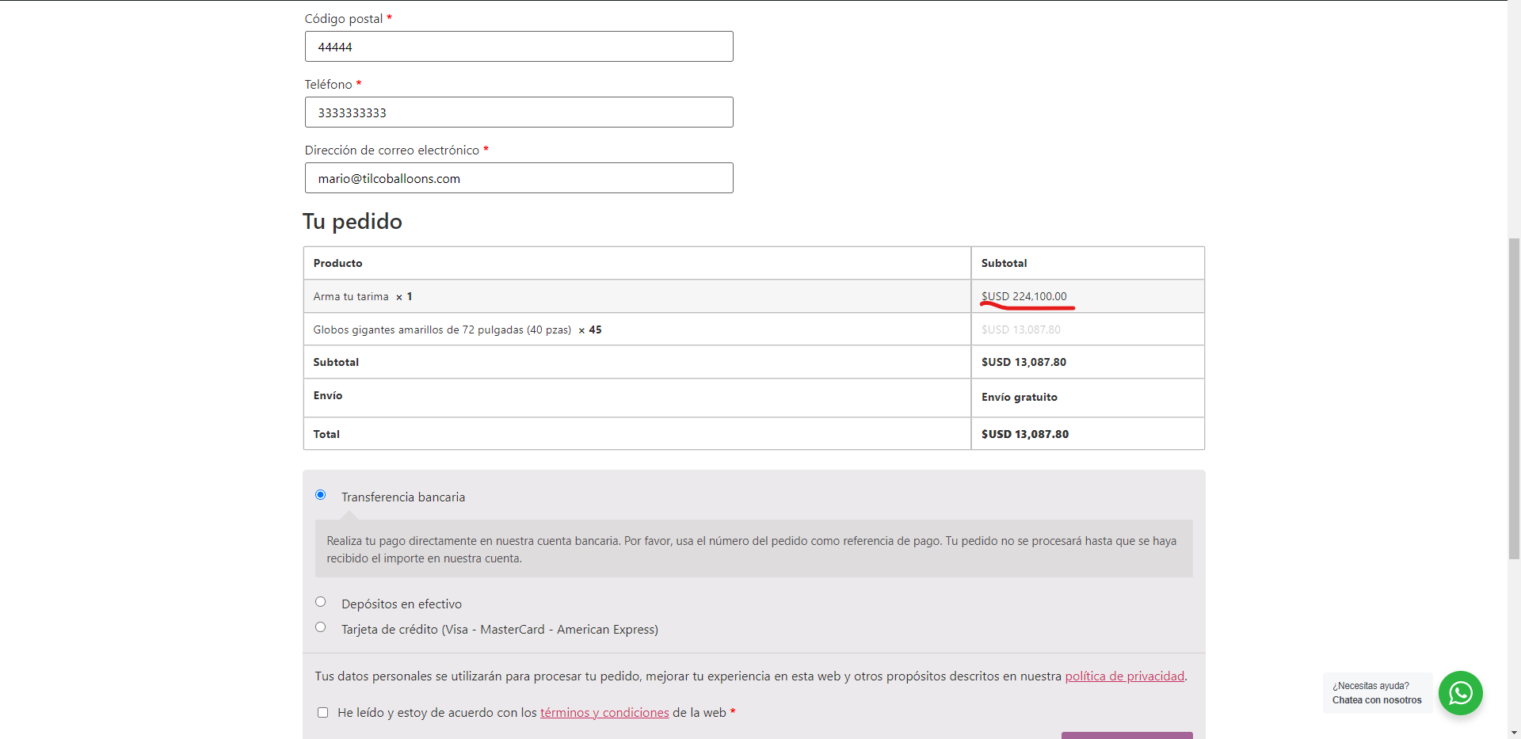The image size is (1521, 739).
Task: Click the "Depósitos en efectivo" label text
Action: point(402,604)
